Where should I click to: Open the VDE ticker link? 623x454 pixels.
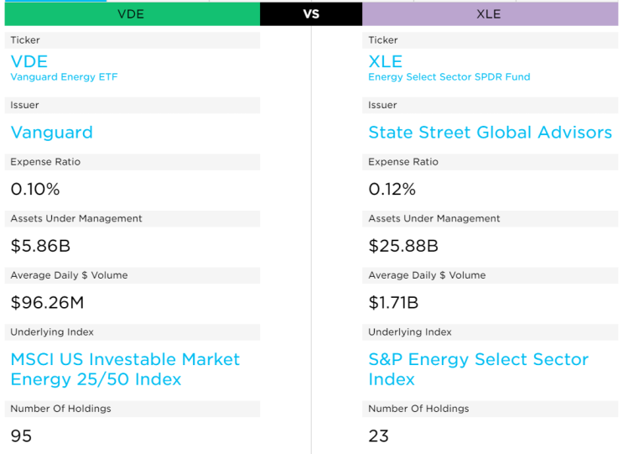[x=29, y=61]
